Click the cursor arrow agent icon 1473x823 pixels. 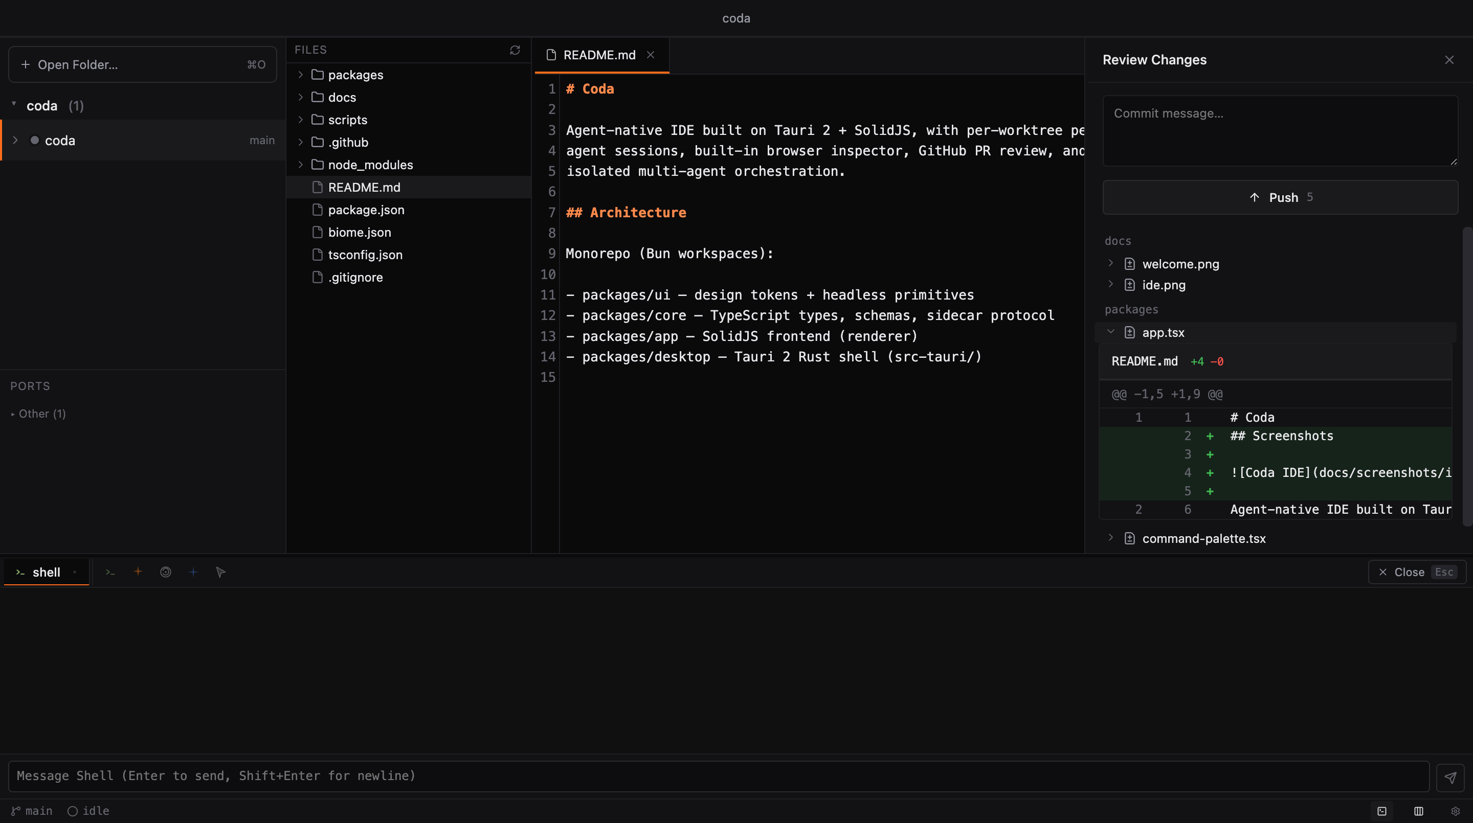click(x=221, y=572)
